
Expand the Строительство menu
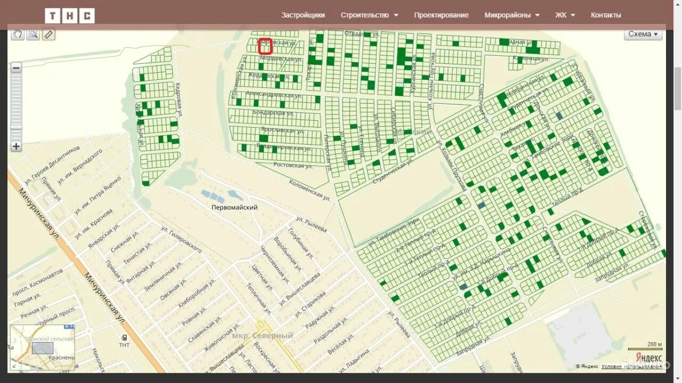click(369, 15)
